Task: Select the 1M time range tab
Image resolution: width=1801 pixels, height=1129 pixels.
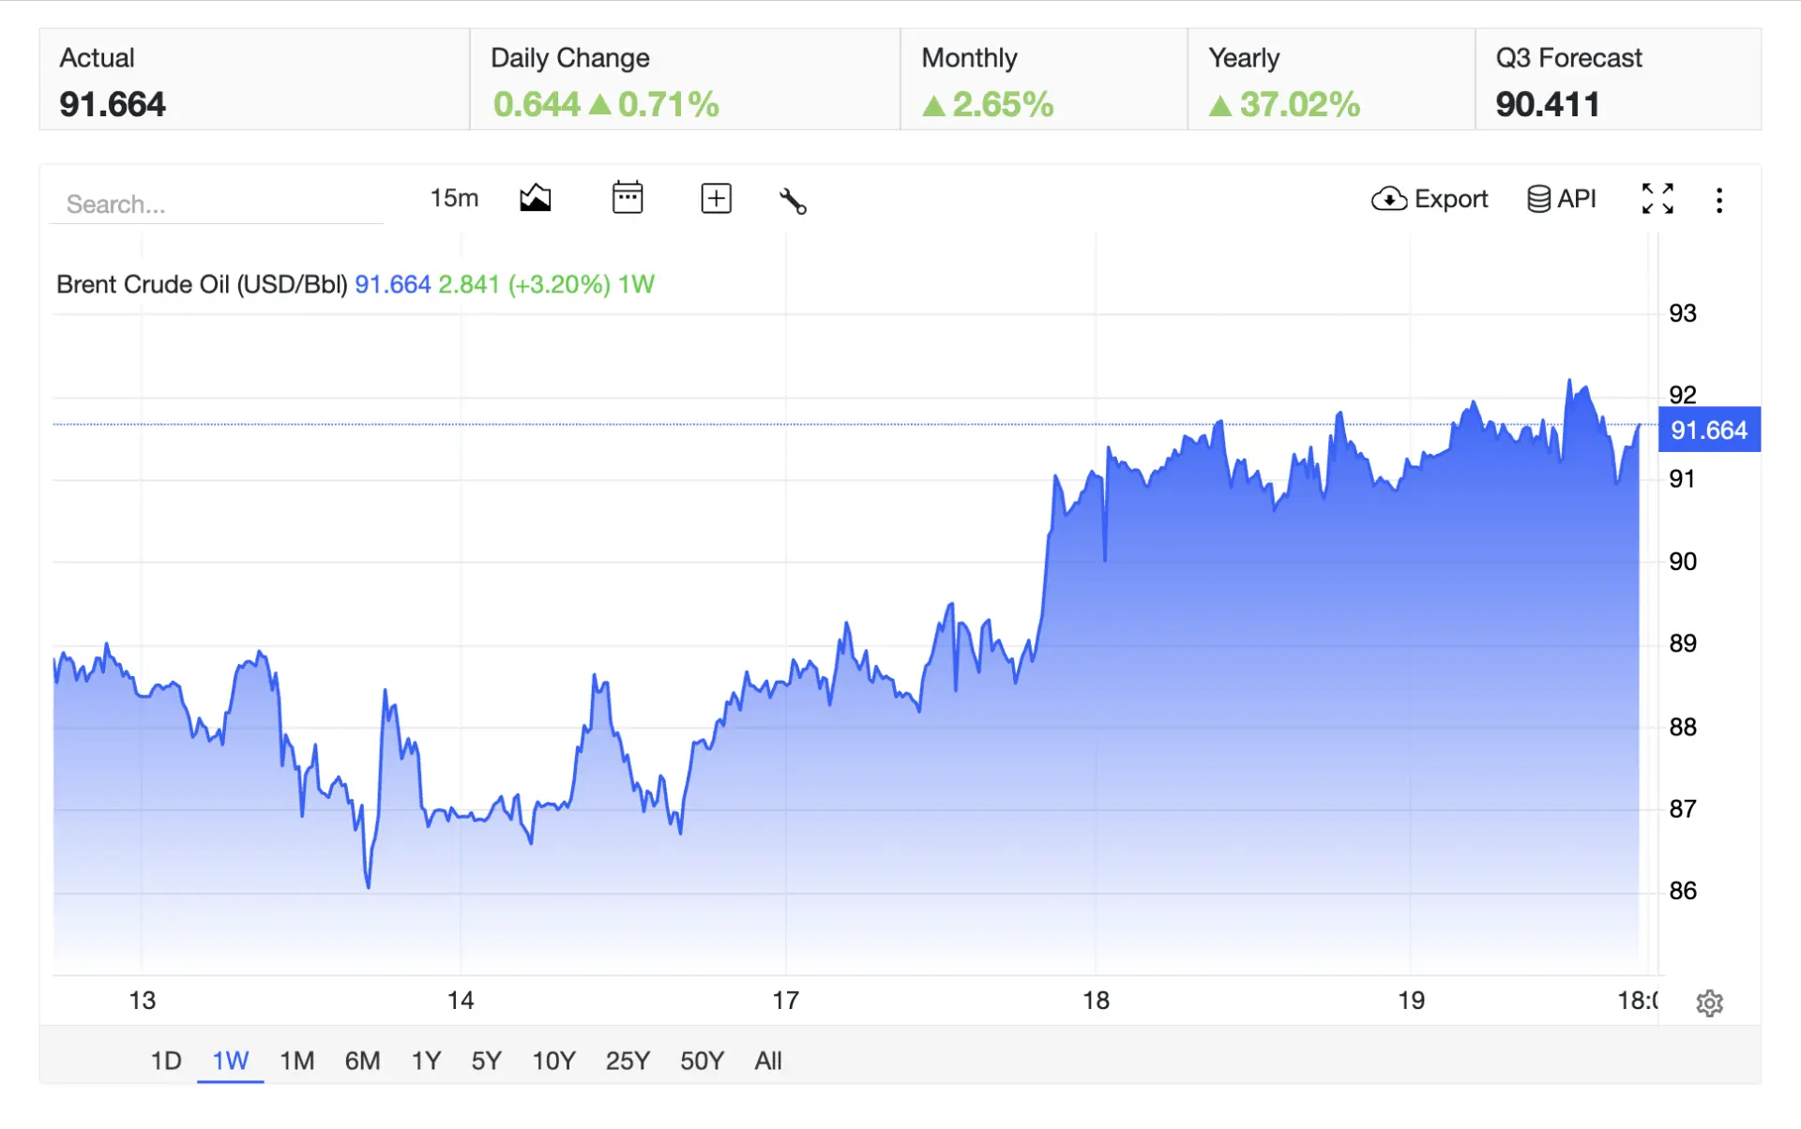Action: pos(296,1061)
